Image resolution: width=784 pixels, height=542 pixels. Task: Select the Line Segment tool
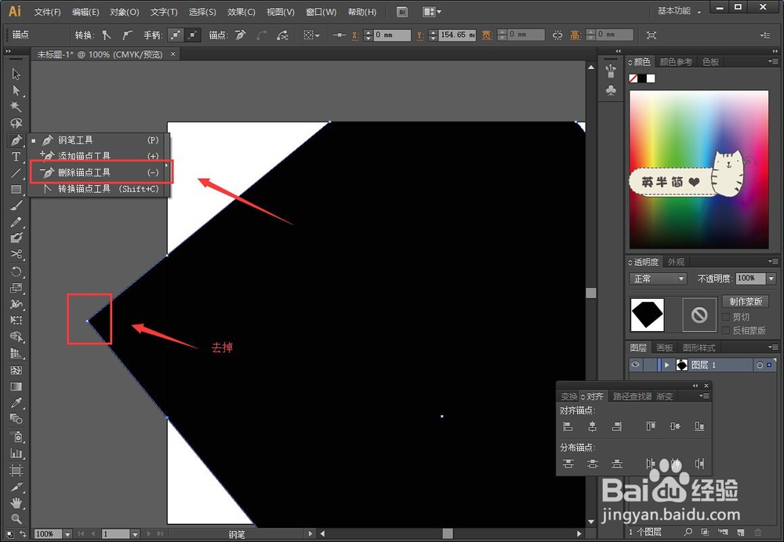coord(16,173)
